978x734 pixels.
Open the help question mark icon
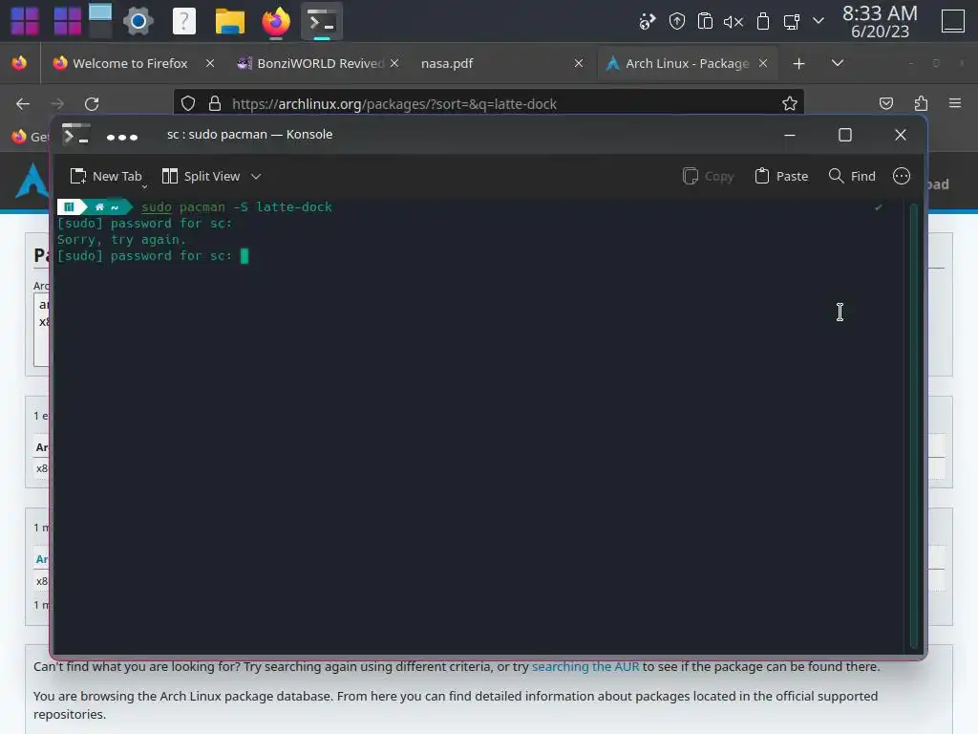184,21
